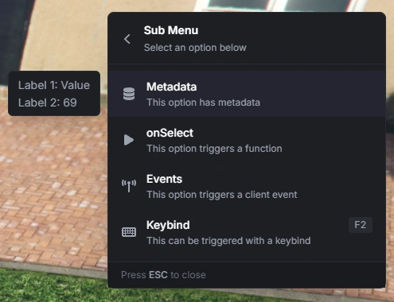Screen dimensions: 394x302
Task: Click 'Label 1: Value' in tooltip
Action: click(54, 85)
